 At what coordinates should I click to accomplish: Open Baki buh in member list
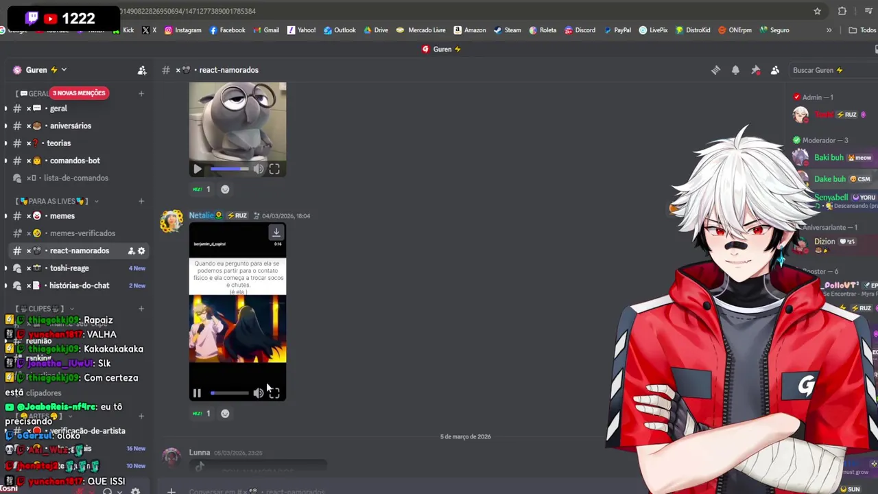point(829,158)
